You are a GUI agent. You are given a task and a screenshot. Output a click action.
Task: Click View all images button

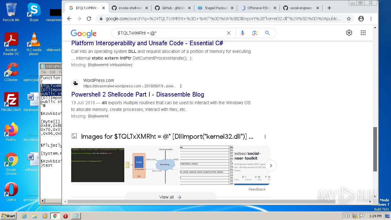170,197
